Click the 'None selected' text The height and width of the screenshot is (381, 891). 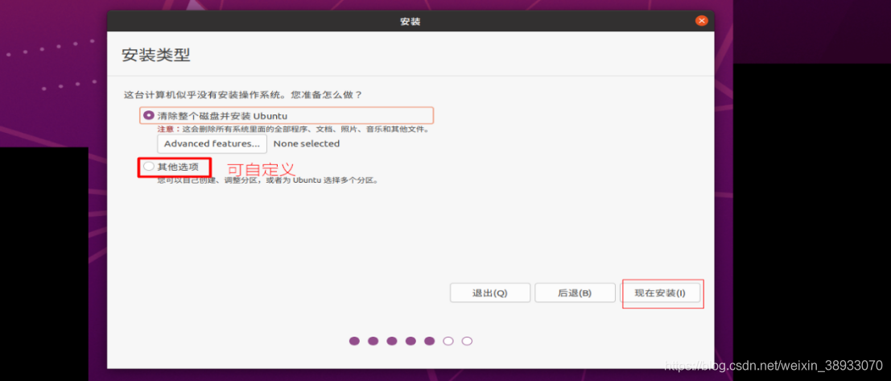pyautogui.click(x=307, y=144)
